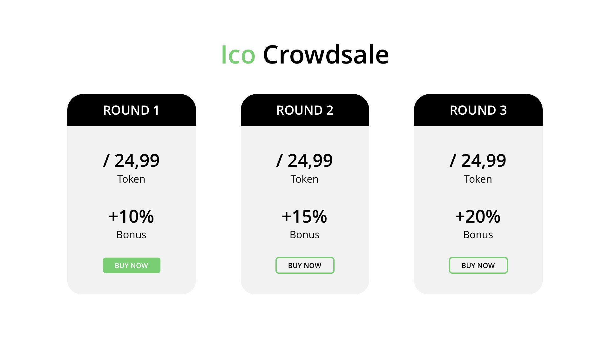Click the Round 1 card header
Image resolution: width=610 pixels, height=343 pixels.
(132, 110)
